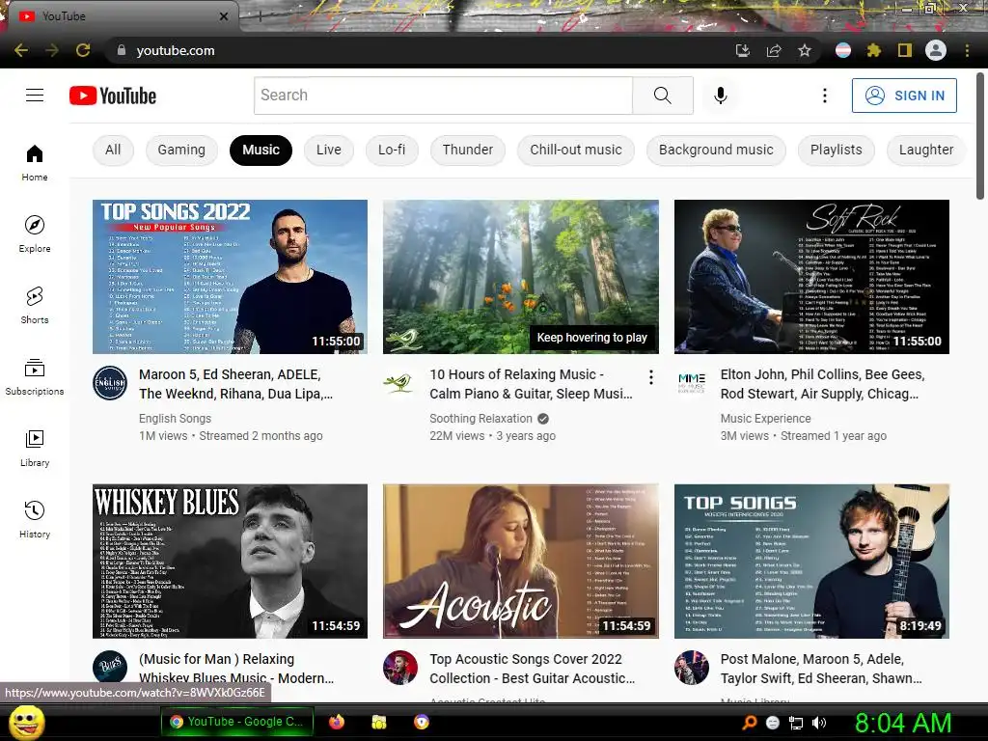The height and width of the screenshot is (741, 988).
Task: Click the SIGN IN button
Action: [x=904, y=96]
